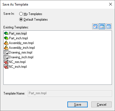Switch to details view
The width and height of the screenshot is (115, 111).
(x=109, y=26)
